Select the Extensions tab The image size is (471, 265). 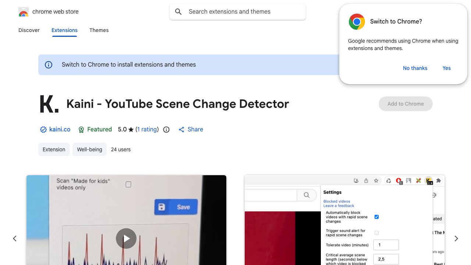(64, 30)
